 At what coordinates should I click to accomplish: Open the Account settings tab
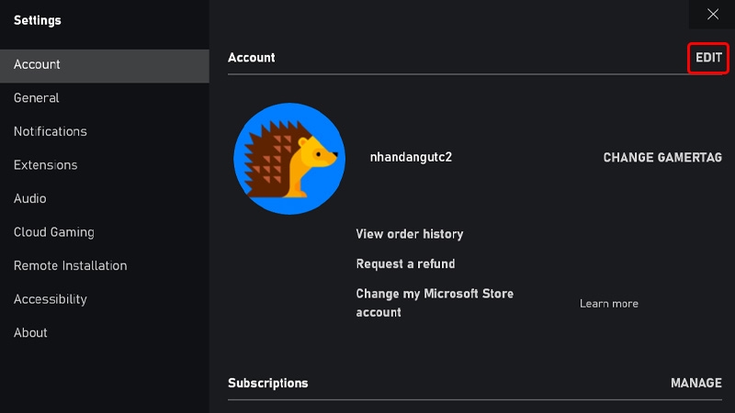click(x=105, y=64)
